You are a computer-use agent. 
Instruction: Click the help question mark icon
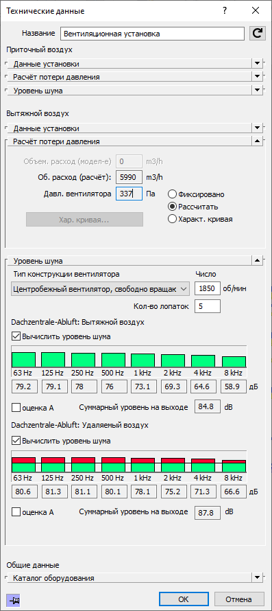coord(225,11)
